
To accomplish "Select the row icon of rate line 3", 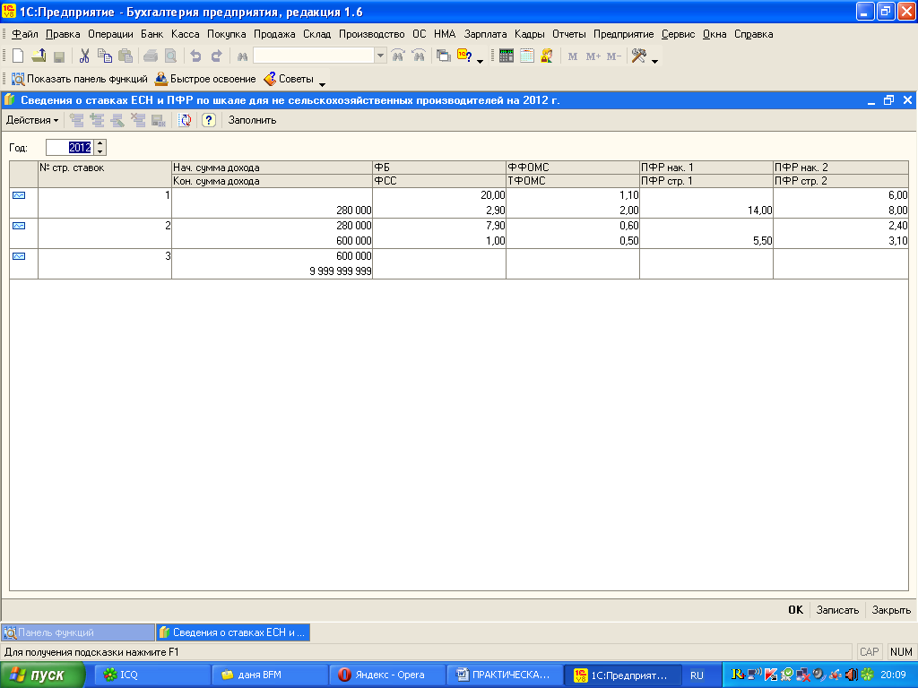I will (19, 256).
